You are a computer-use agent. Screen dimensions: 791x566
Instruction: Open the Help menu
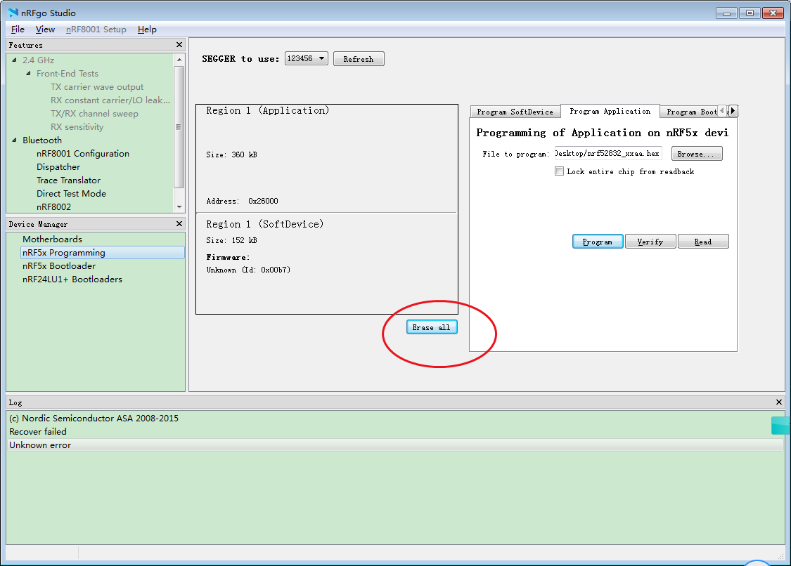point(147,29)
